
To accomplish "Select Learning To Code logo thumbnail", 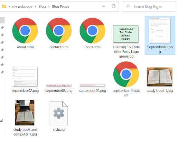I will coord(125,34).
